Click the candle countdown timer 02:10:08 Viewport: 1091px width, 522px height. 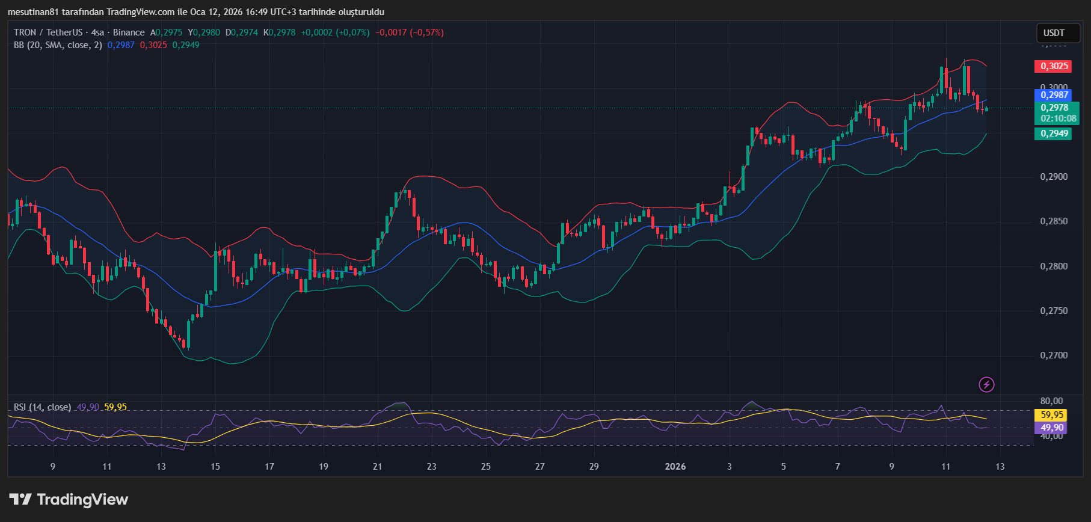1058,118
